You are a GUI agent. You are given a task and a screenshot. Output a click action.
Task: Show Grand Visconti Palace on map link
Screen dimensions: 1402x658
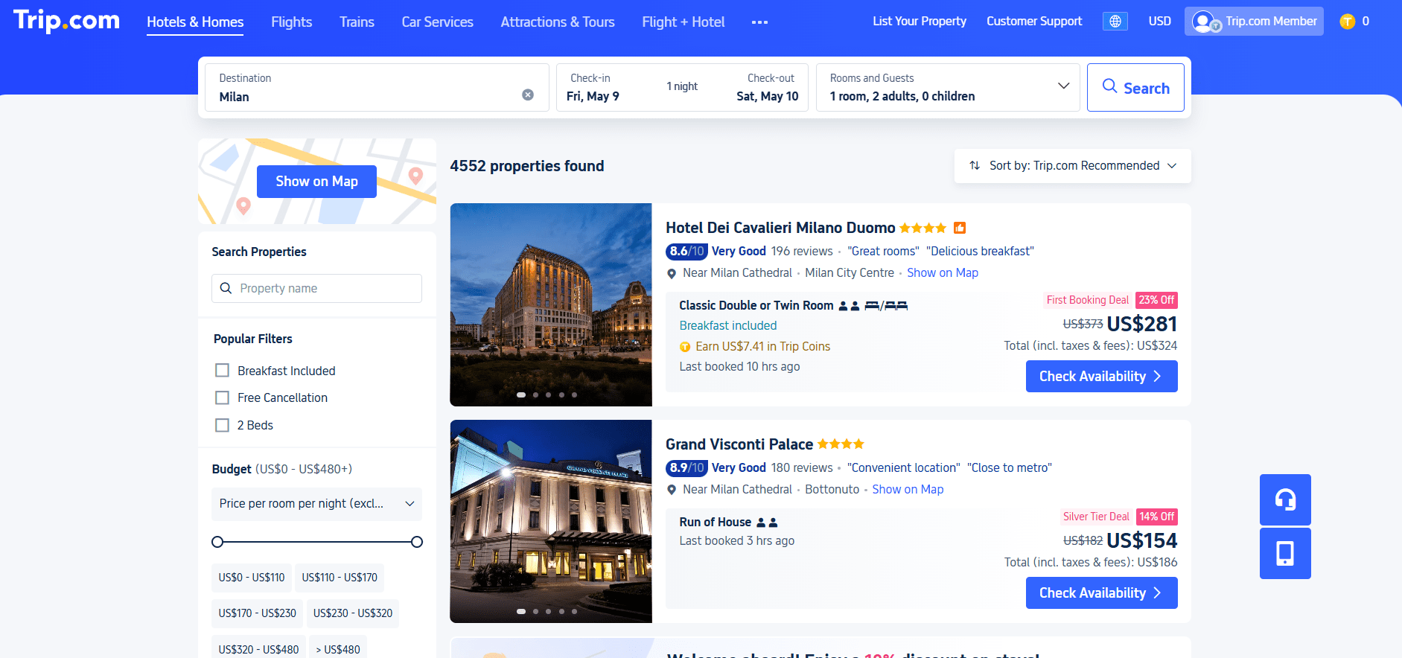(x=908, y=490)
